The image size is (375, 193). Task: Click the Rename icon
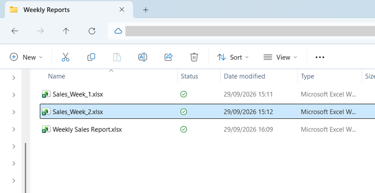[x=143, y=57]
